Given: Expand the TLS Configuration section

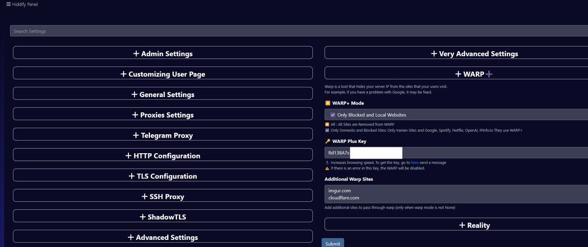Looking at the screenshot, I should 162,176.
